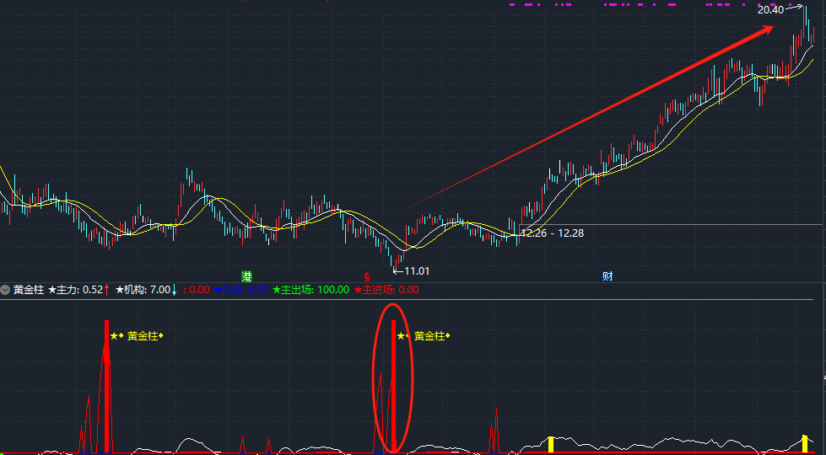Select the ★主力 0.52 indicator value

pyautogui.click(x=76, y=290)
